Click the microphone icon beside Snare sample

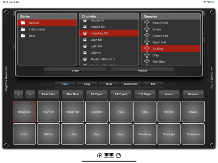[x=147, y=29]
